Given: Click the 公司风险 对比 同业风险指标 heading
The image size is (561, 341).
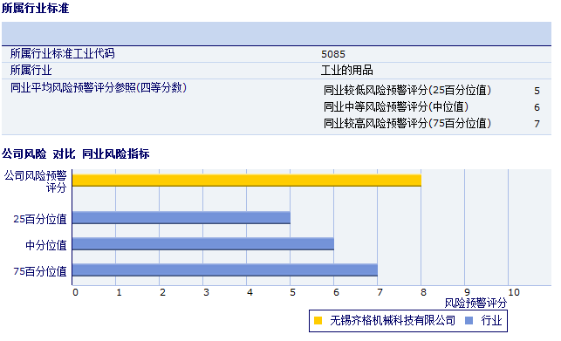Looking at the screenshot, I should point(76,153).
